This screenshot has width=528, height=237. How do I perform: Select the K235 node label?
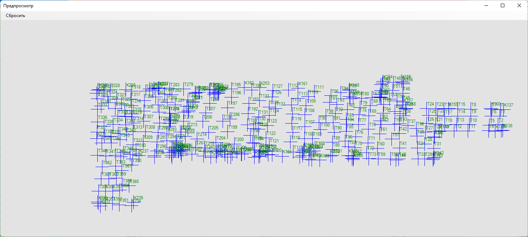[x=139, y=198]
